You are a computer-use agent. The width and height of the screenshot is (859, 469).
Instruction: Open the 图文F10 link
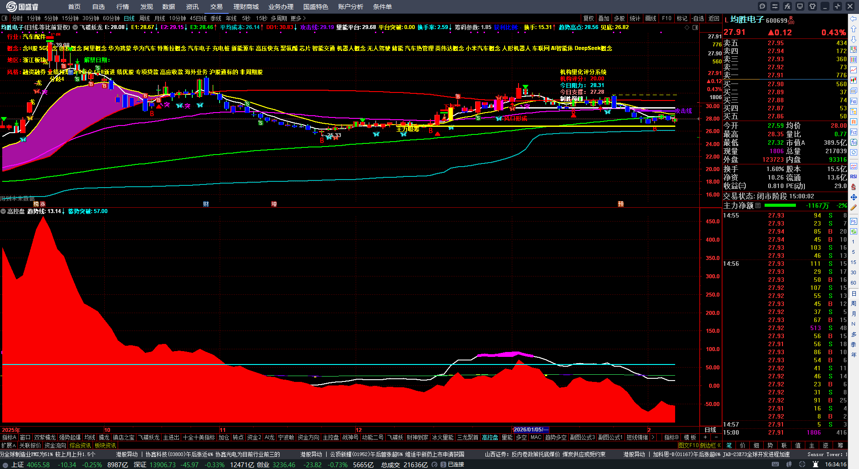tap(688, 445)
